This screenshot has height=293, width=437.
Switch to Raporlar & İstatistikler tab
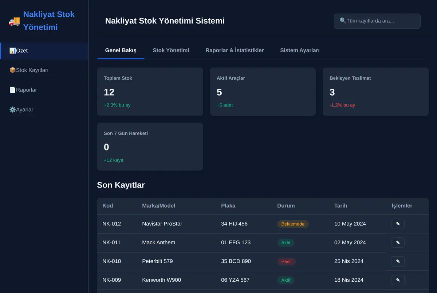coord(235,50)
